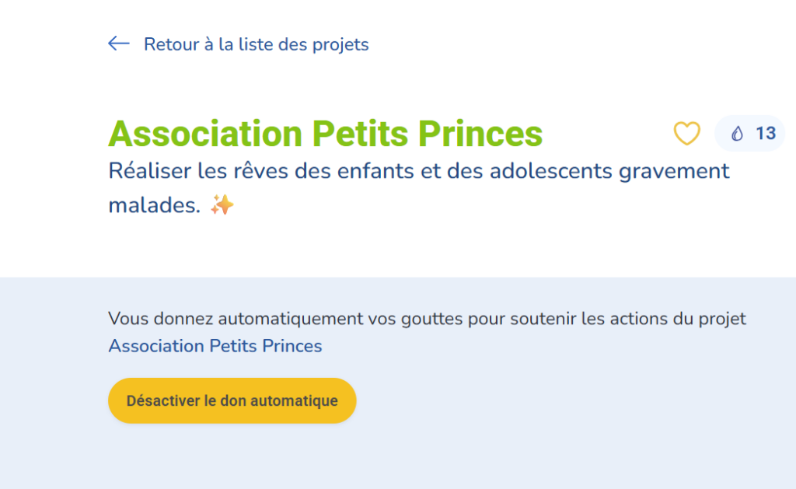The width and height of the screenshot is (796, 489).
Task: Click the sparkles emoji after "malades."
Action: [222, 205]
